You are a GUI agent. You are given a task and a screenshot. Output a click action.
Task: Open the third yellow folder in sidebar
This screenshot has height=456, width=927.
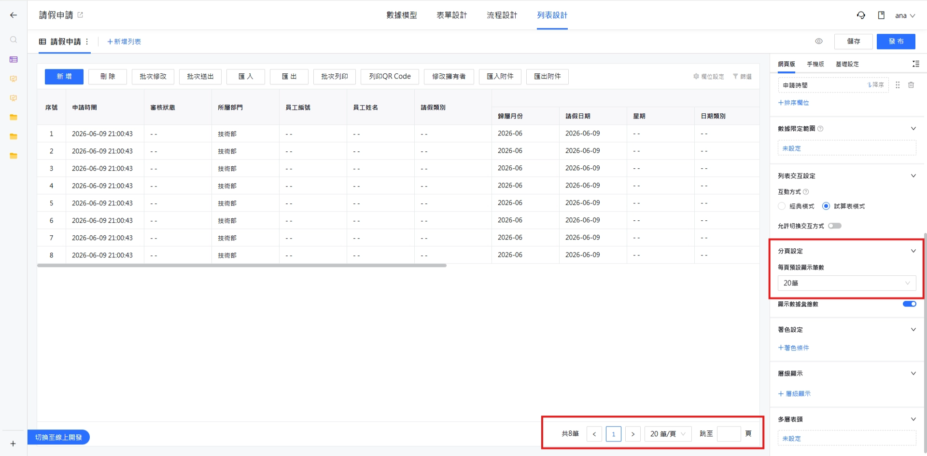coord(14,156)
